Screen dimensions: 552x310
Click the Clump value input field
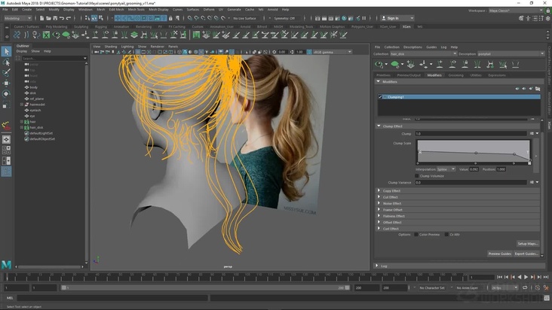pyautogui.click(x=471, y=133)
